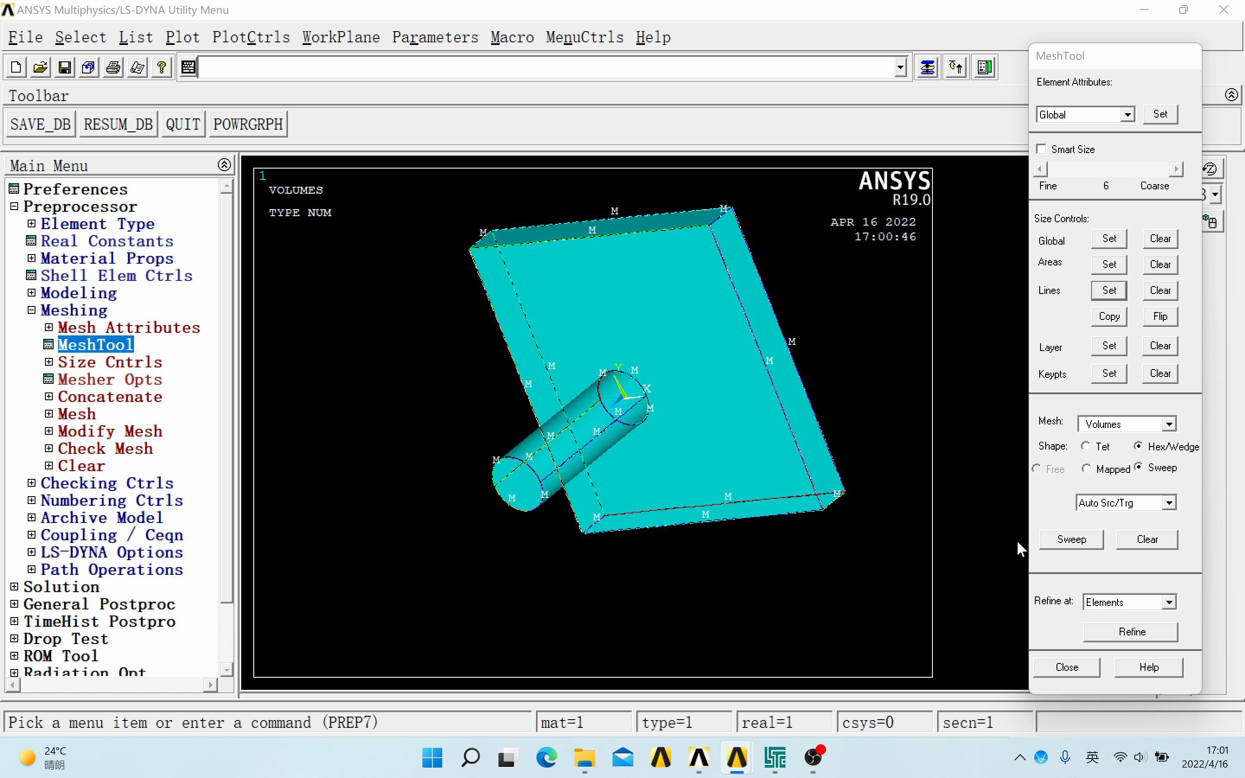Open a database with the folder icon
Screen dimensions: 1245x778
[x=40, y=67]
